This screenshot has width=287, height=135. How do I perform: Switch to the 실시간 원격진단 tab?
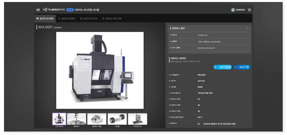[67, 18]
